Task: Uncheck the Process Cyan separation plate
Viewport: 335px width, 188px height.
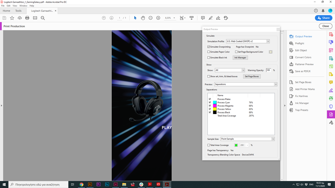Action: point(210,102)
